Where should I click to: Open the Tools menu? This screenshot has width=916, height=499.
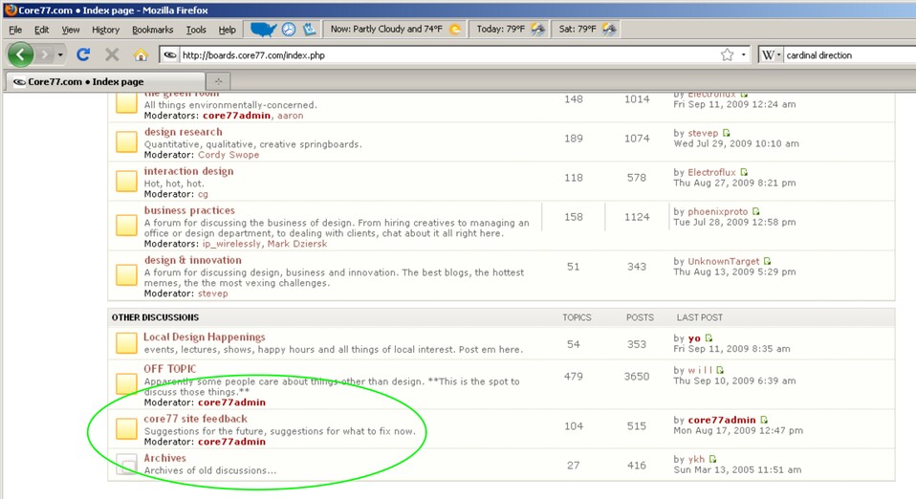pyautogui.click(x=196, y=30)
